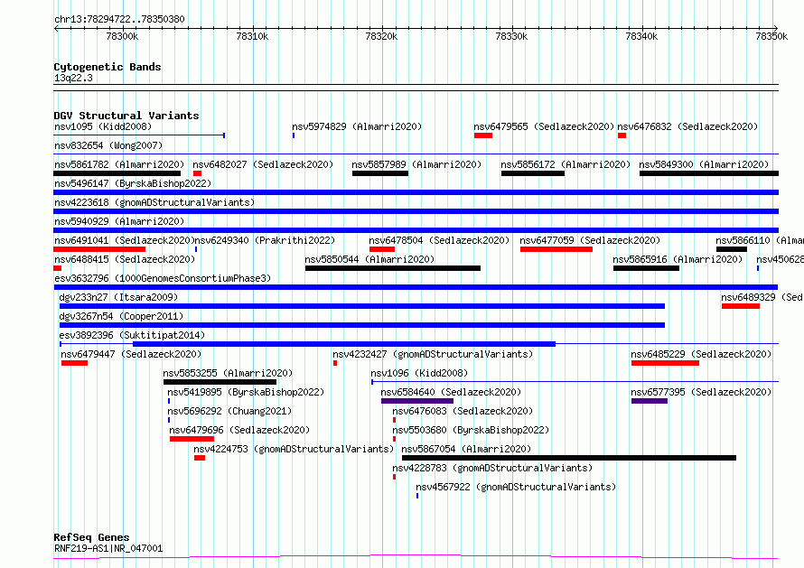Screen dimensions: 804x568
Task: Open nsv4232427 (gnomADStructuralVariants) label
Action: point(433,354)
